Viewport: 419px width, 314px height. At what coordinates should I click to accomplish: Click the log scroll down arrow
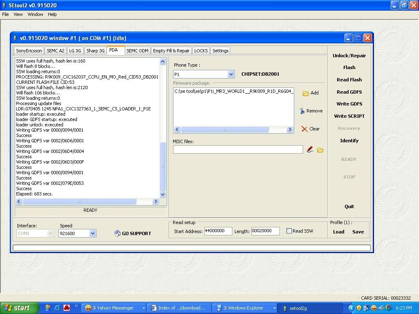click(x=162, y=194)
